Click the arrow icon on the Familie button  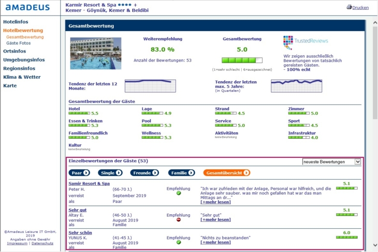[191, 173]
